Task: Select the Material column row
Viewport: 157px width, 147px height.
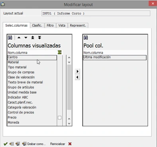Action: pyautogui.click(x=32, y=62)
